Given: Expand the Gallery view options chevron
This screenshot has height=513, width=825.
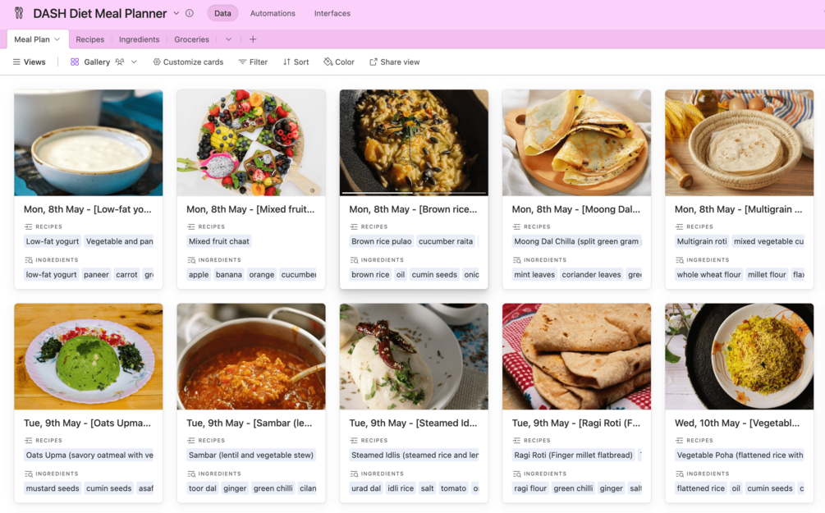Looking at the screenshot, I should (x=134, y=62).
